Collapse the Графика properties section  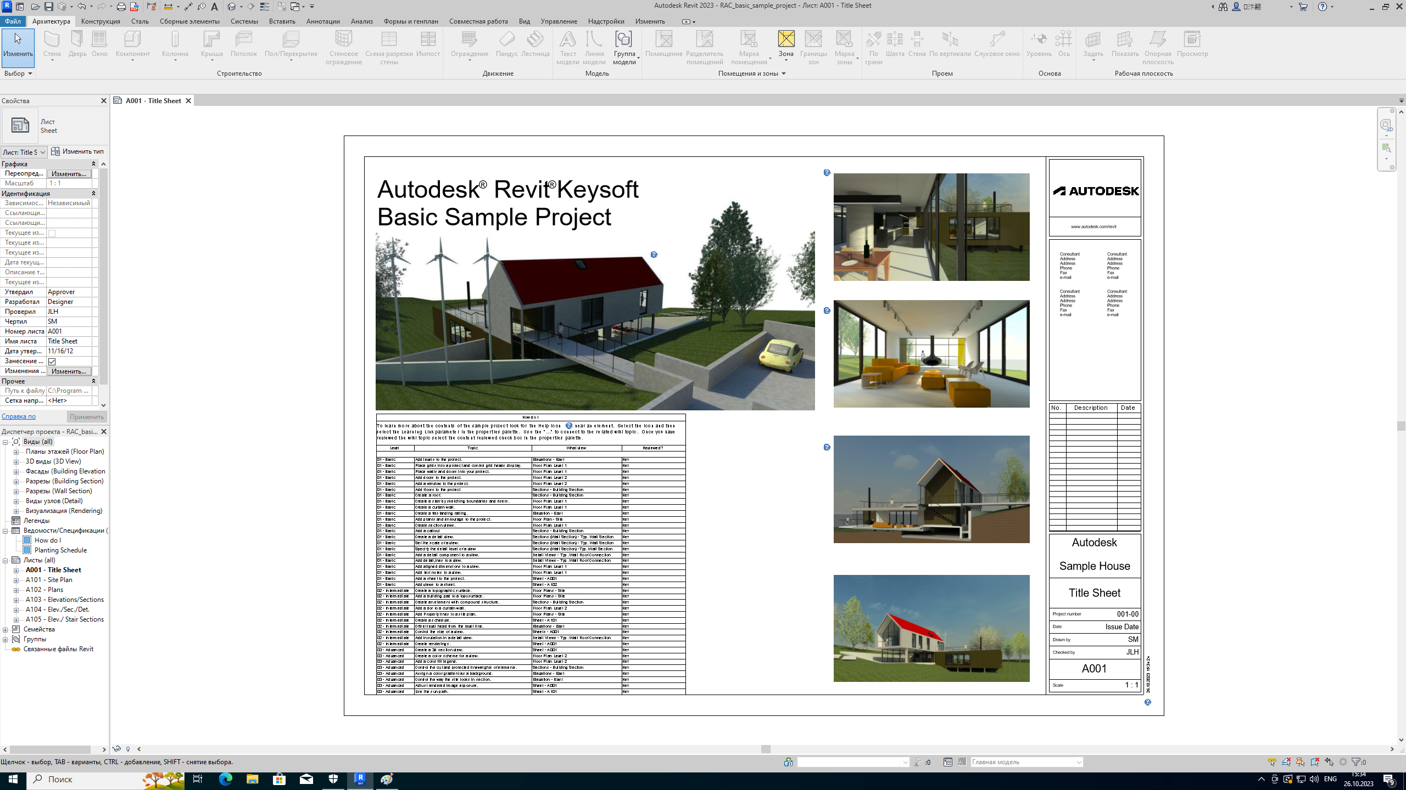[x=93, y=164]
